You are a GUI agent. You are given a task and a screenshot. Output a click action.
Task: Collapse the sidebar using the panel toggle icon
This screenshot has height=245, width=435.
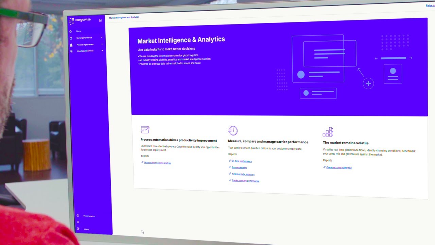(100, 20)
